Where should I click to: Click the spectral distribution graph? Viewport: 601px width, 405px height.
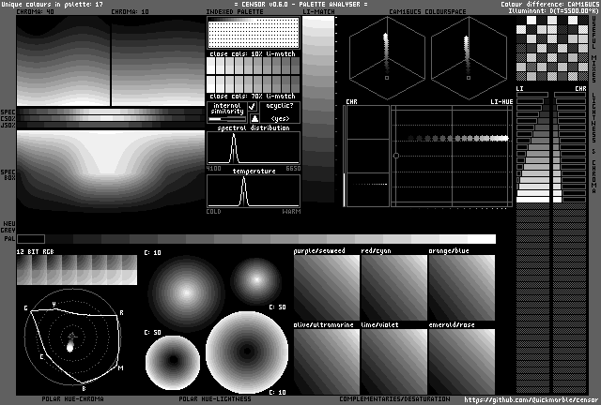coord(254,148)
